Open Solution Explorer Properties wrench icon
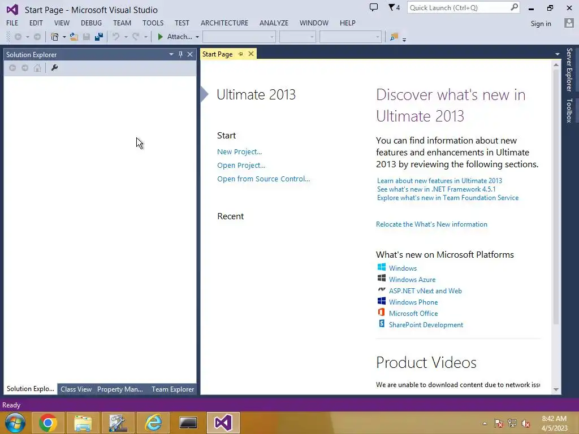Image resolution: width=579 pixels, height=434 pixels. click(55, 68)
